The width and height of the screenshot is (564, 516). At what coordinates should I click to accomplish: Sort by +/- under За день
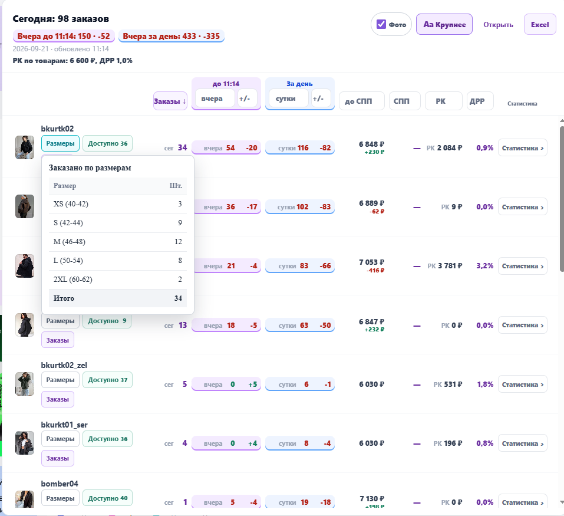[x=321, y=98]
